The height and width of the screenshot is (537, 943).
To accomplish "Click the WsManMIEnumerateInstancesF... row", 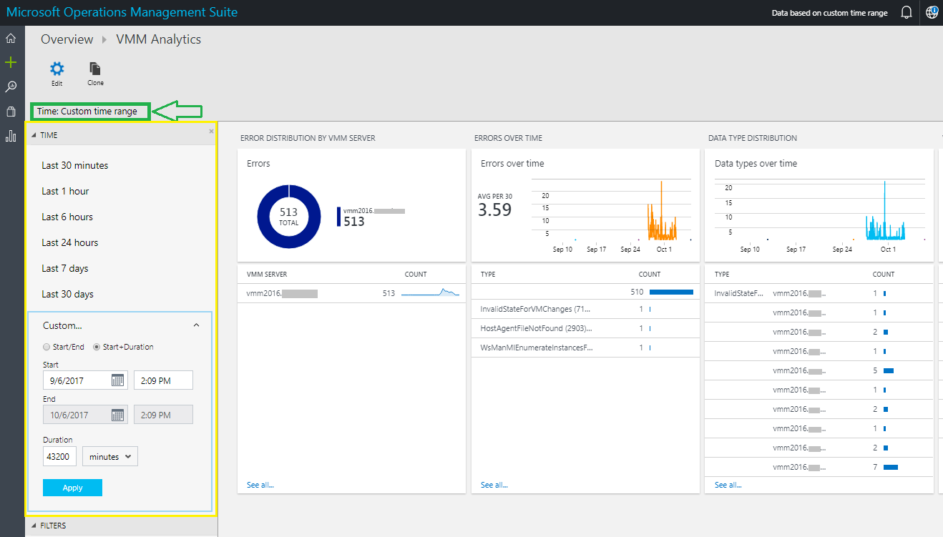I will click(585, 348).
